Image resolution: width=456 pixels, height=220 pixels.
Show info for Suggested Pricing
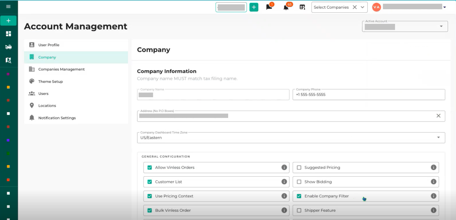[433, 167]
